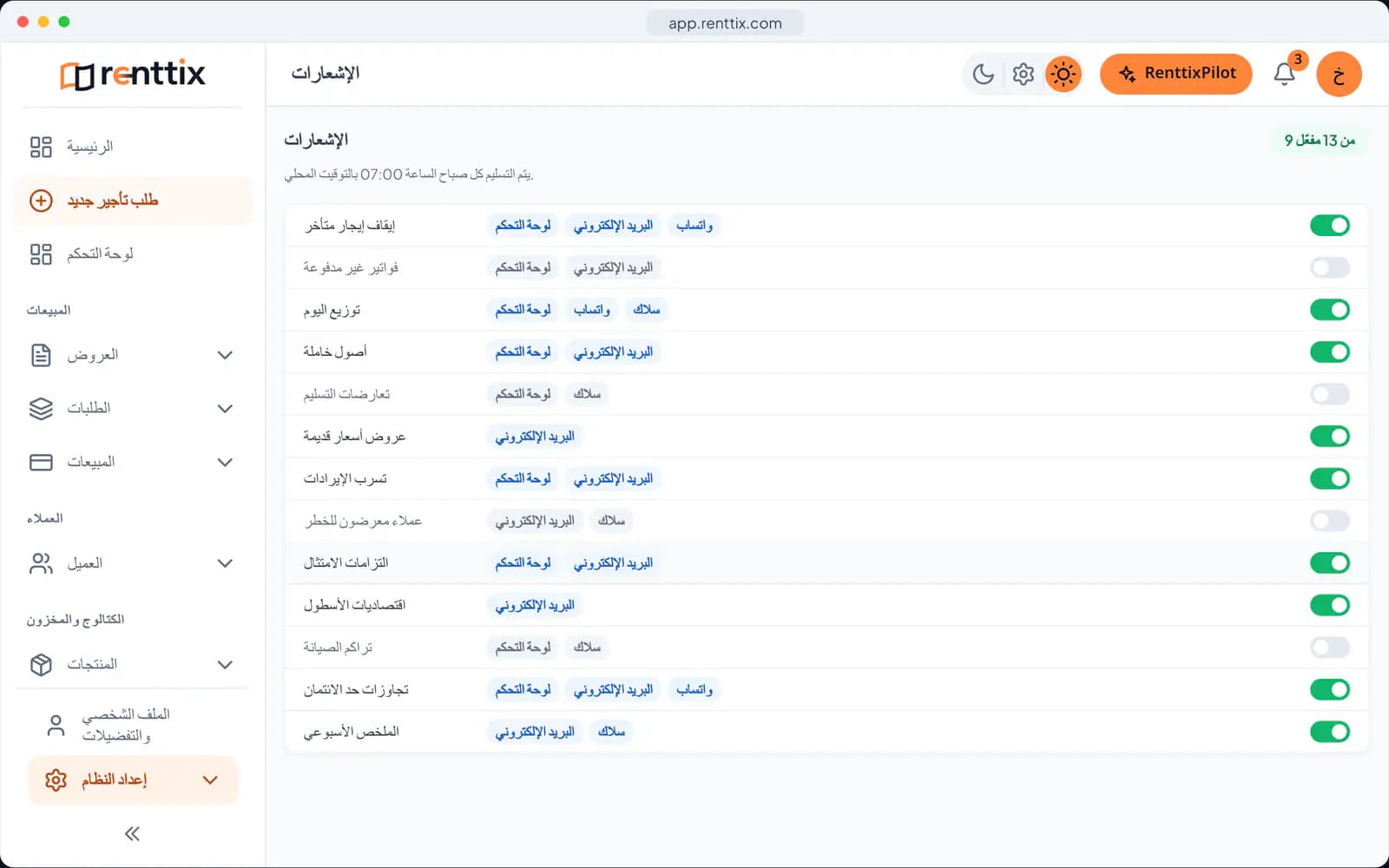The image size is (1389, 868).
Task: Switch to dark mode moon icon
Action: pos(983,74)
